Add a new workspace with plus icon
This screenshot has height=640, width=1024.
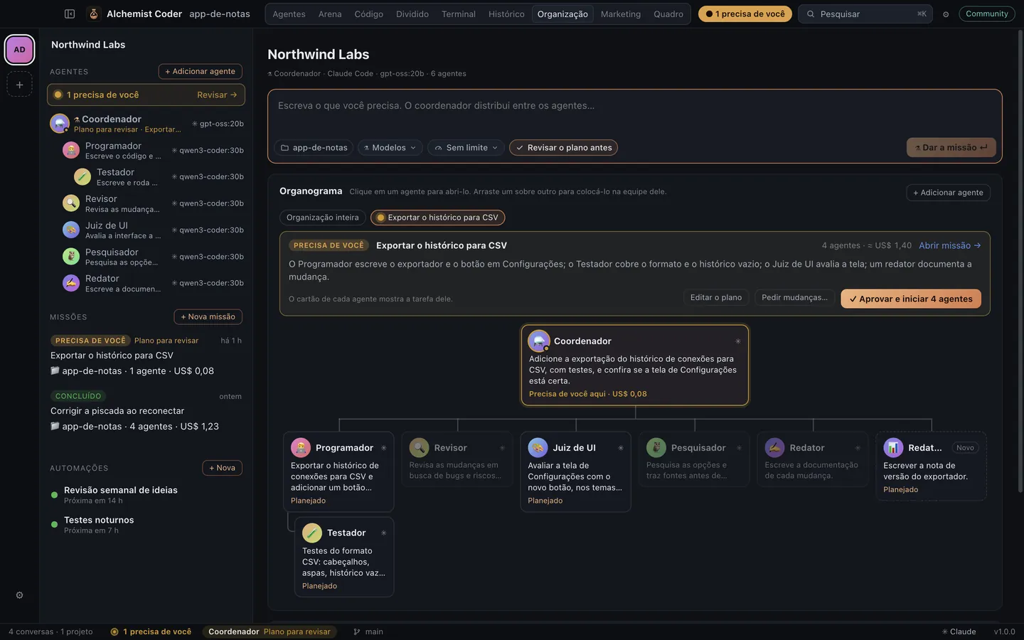click(19, 85)
